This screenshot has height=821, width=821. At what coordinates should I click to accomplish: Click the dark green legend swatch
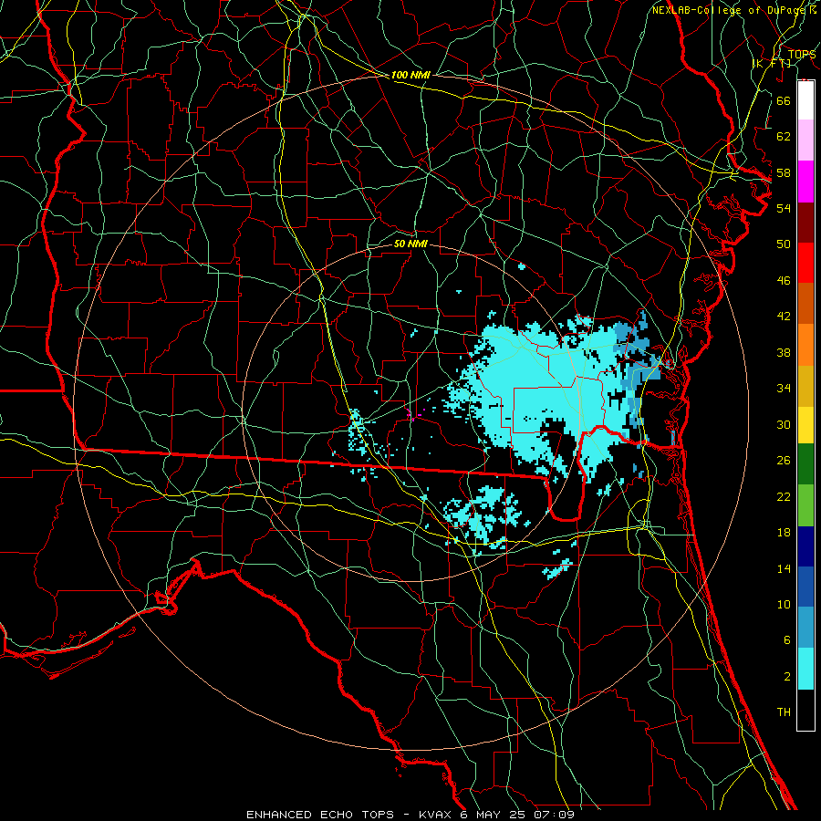(805, 464)
